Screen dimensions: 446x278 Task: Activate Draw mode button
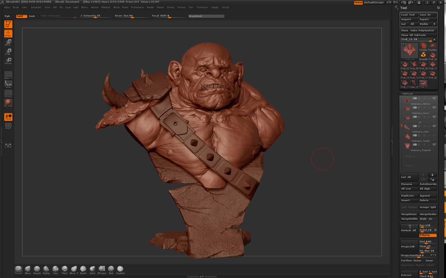click(8, 33)
